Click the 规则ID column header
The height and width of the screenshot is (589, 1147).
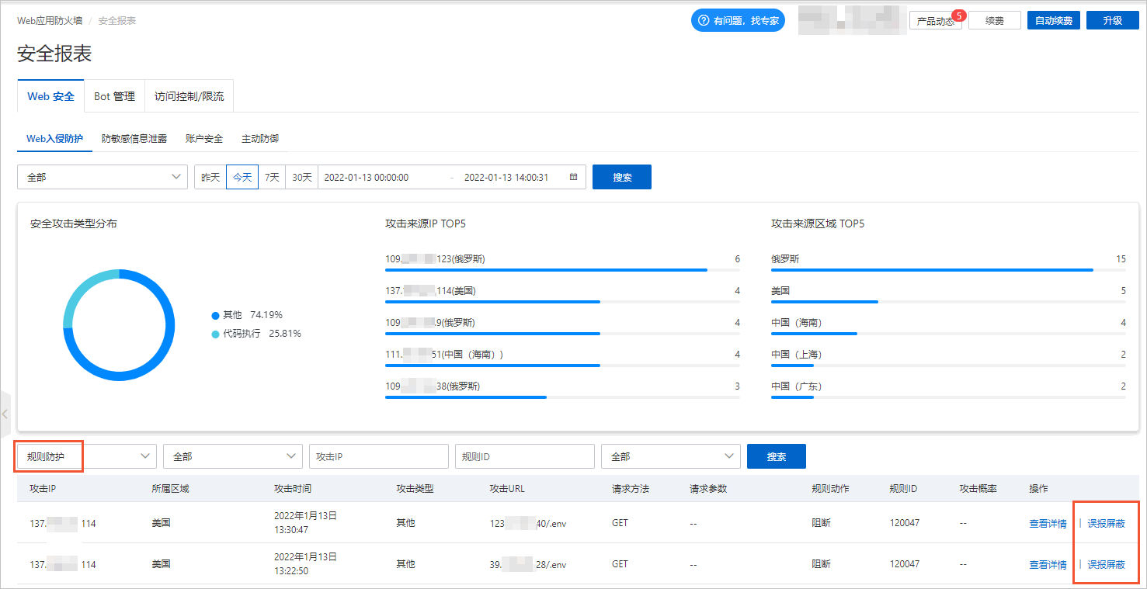click(903, 489)
